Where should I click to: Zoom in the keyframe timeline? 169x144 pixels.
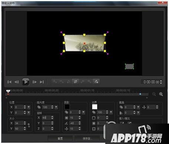[161, 94]
